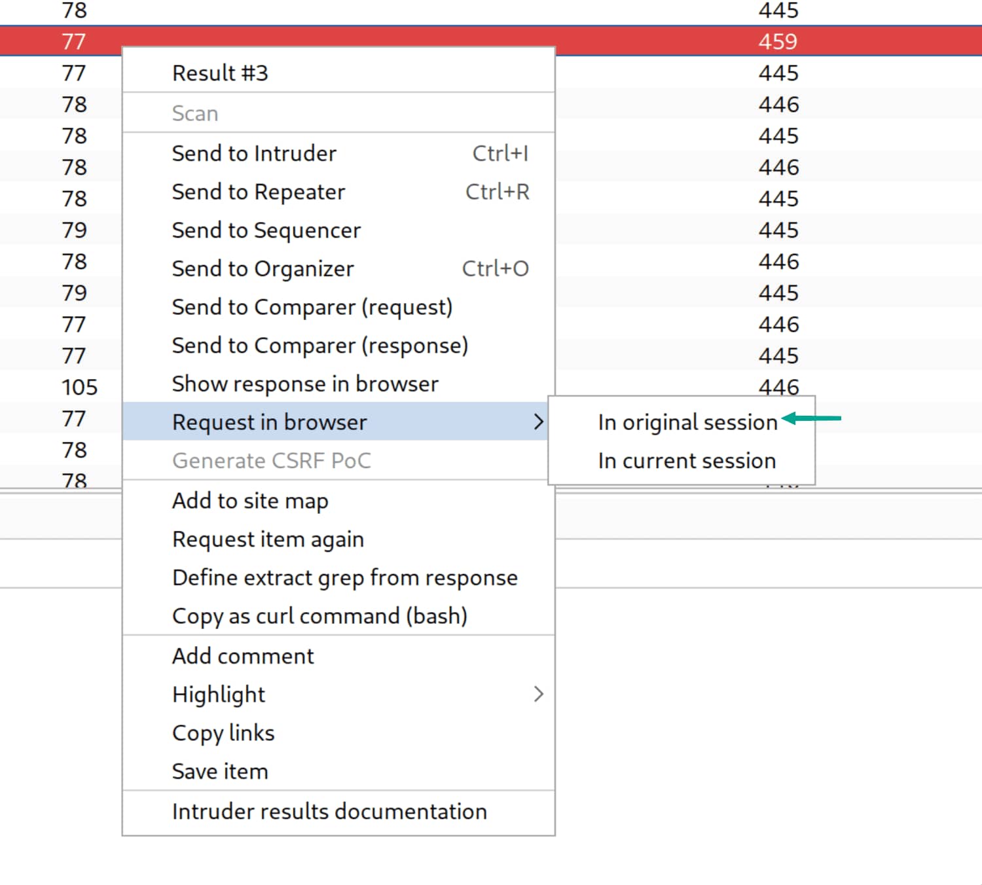Select Request item again
The height and width of the screenshot is (885, 982).
268,539
